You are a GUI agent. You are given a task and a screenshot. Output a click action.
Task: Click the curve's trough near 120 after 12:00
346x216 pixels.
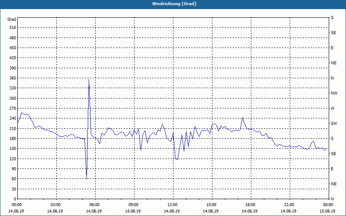pyautogui.click(x=177, y=159)
